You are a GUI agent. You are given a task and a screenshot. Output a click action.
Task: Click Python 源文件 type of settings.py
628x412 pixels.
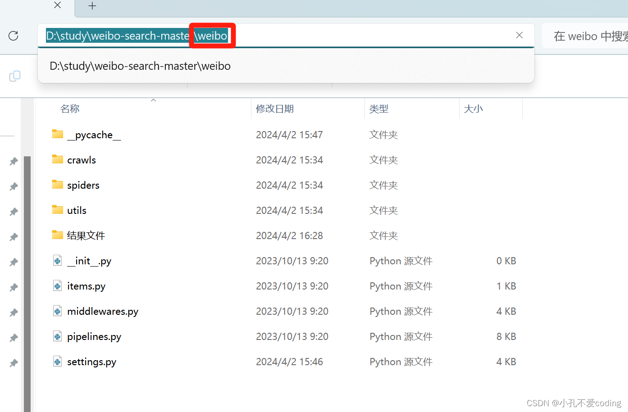pos(401,362)
